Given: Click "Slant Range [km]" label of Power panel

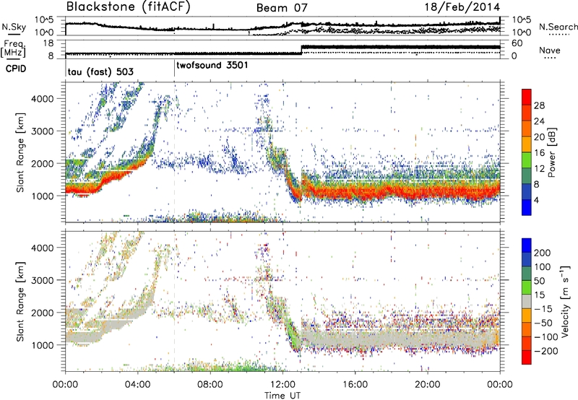Looking at the screenshot, I should click(x=21, y=152).
